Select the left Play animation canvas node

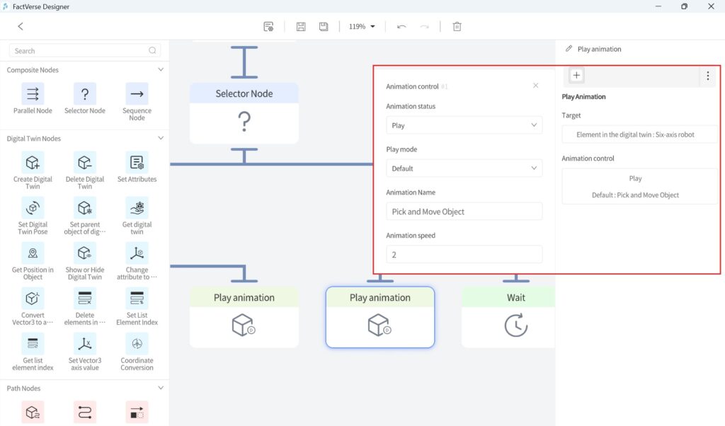(x=244, y=318)
